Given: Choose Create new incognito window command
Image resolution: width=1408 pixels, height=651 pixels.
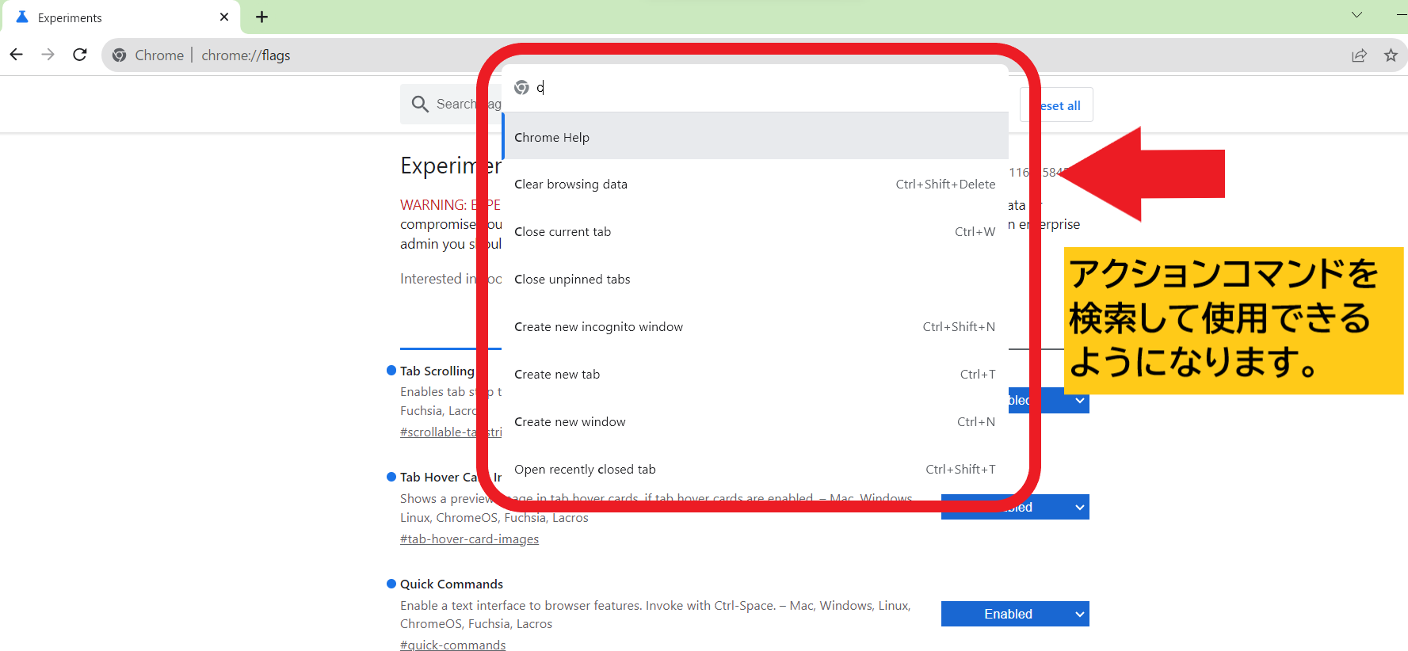Looking at the screenshot, I should tap(755, 326).
